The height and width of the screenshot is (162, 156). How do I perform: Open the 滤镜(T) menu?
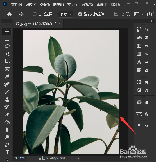click(x=102, y=5)
